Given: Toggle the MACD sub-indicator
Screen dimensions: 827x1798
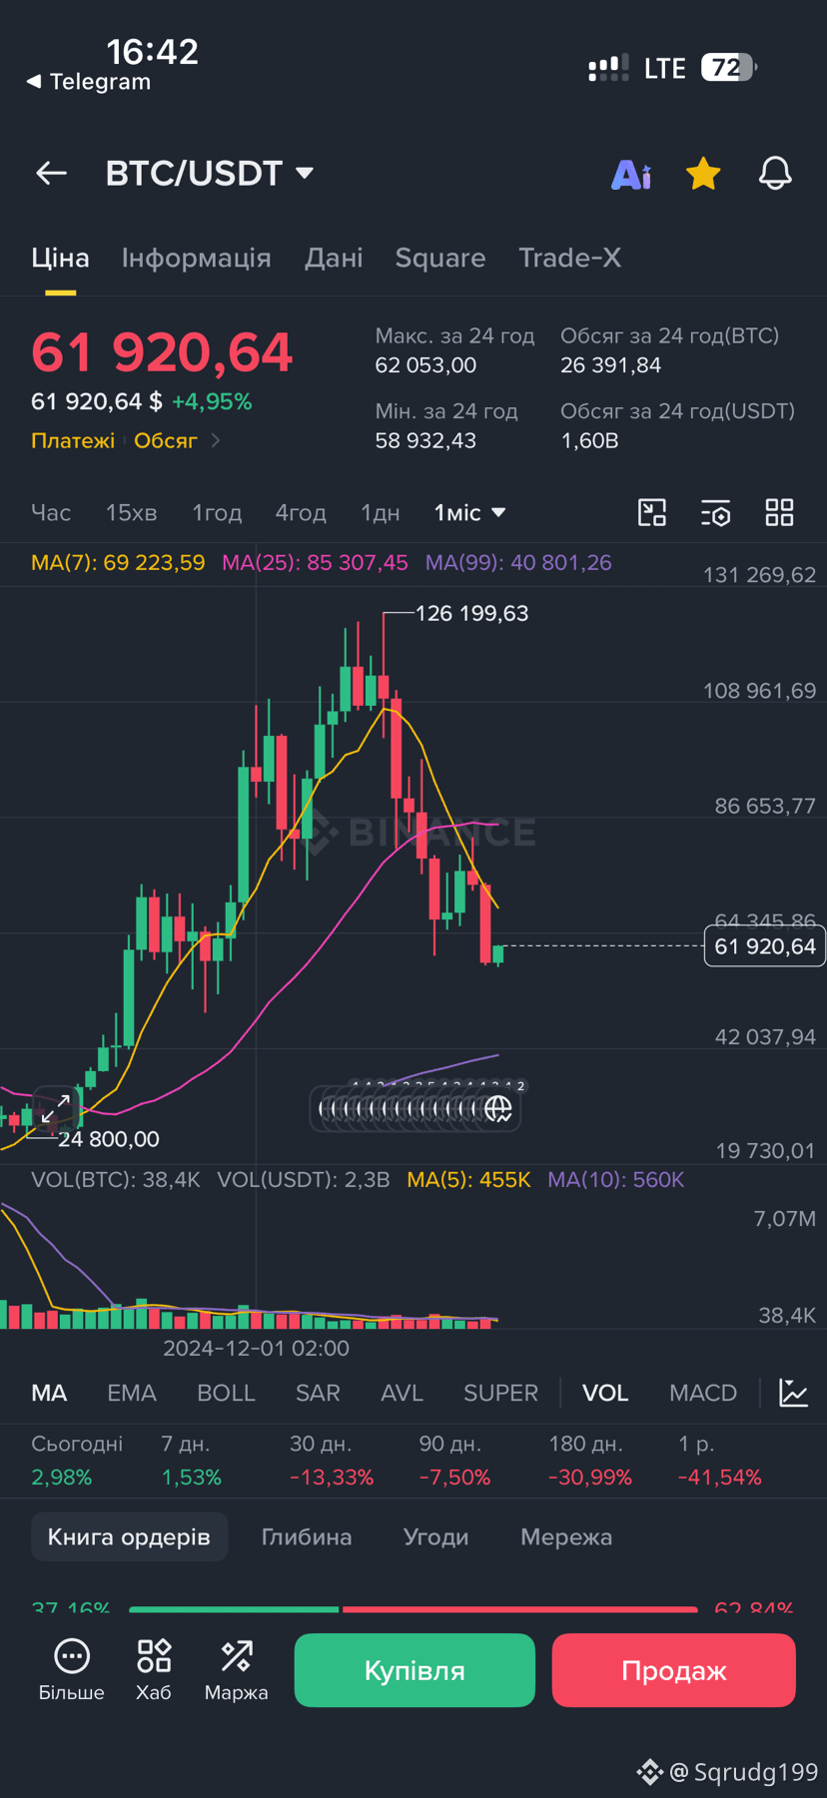Looking at the screenshot, I should 703,1393.
